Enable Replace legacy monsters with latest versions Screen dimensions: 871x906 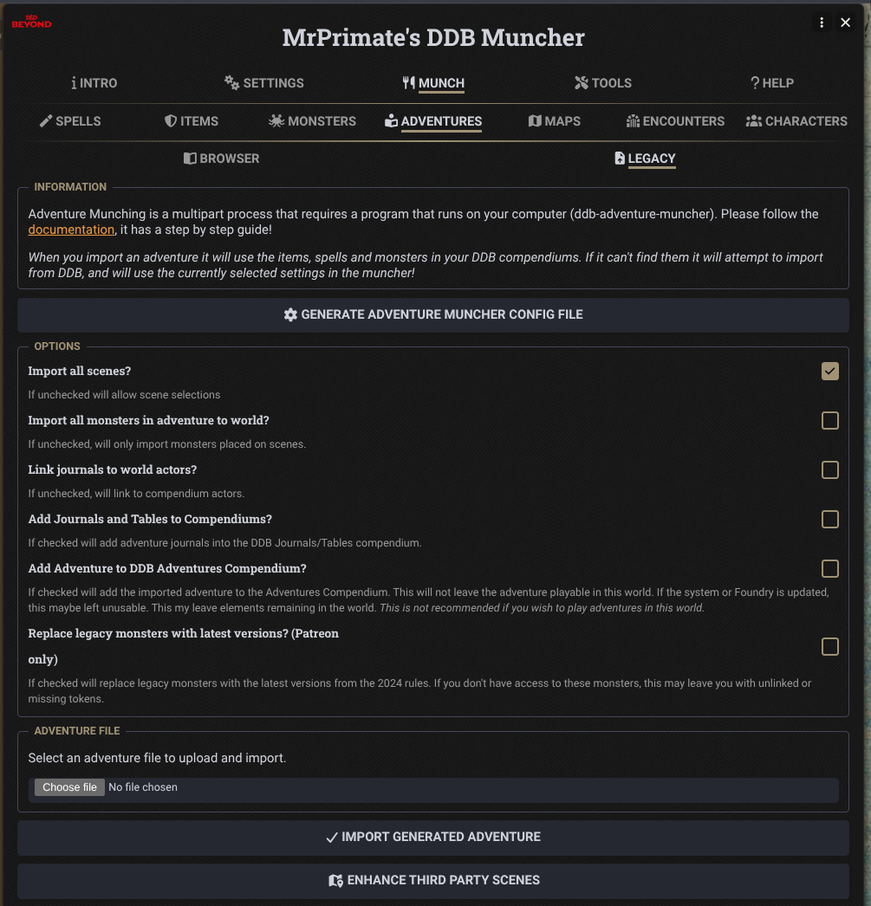click(830, 646)
